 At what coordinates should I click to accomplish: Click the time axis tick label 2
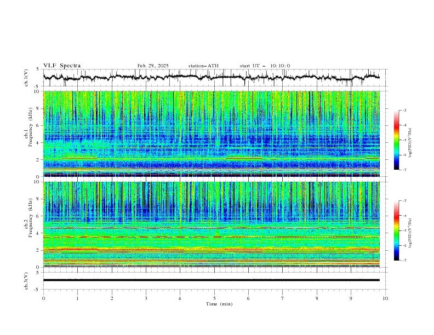(112, 298)
